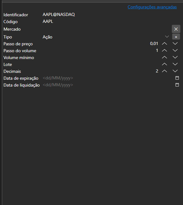Click the Identificador field AAPL@NASDAQ
The width and height of the screenshot is (183, 205).
[59, 14]
